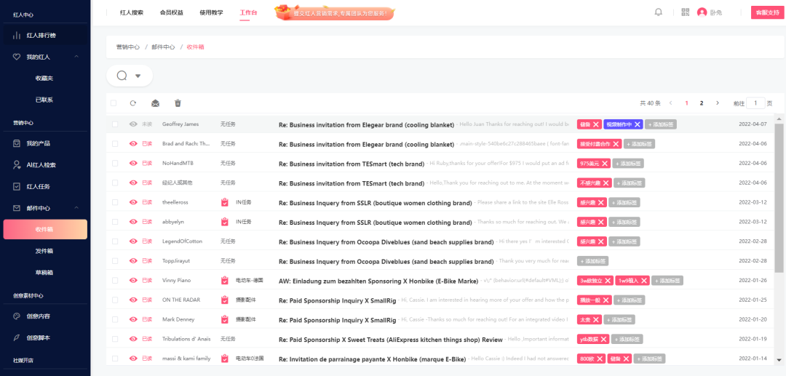Click the 收件箱 sidebar item
Screen dimensions: 786x376
(45, 229)
